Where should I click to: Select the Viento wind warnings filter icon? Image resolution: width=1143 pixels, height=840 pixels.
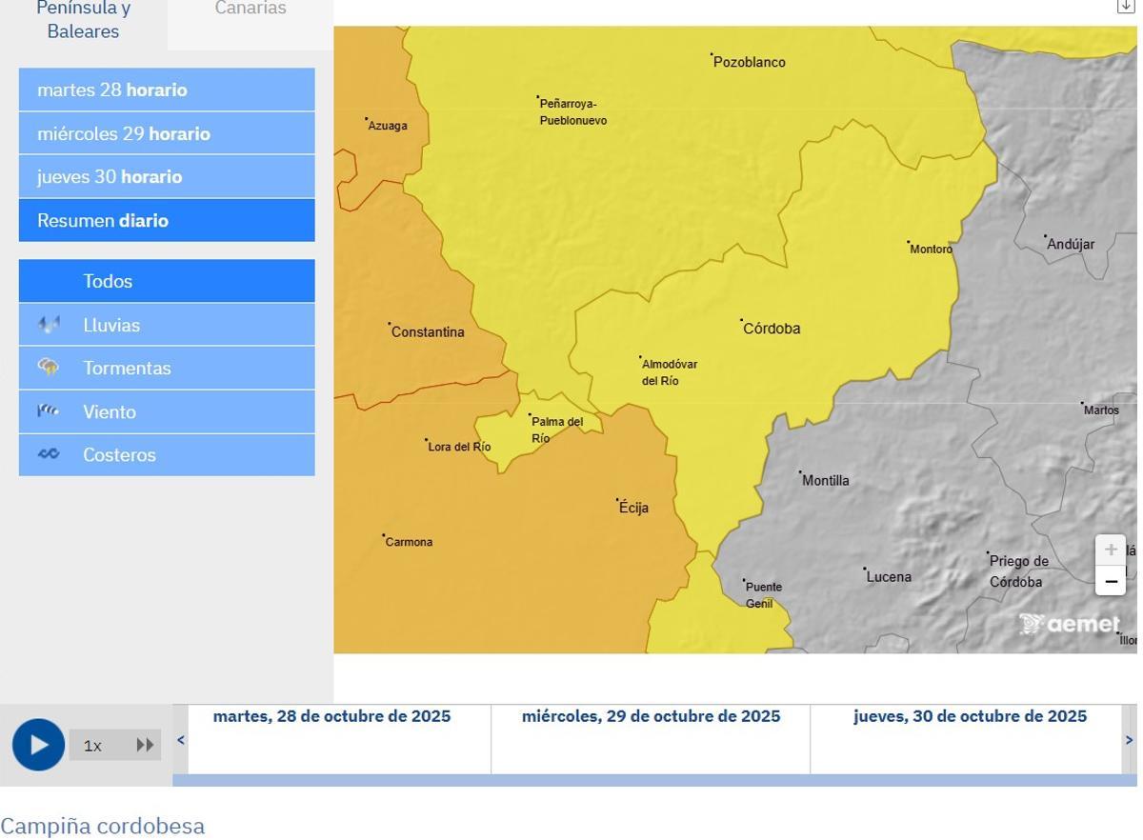coord(49,411)
